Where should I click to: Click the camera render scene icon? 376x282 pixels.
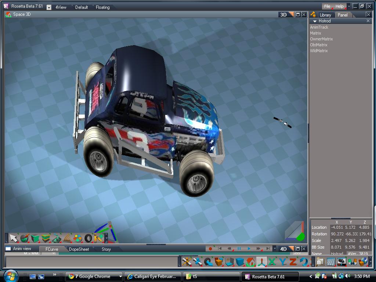point(341,262)
